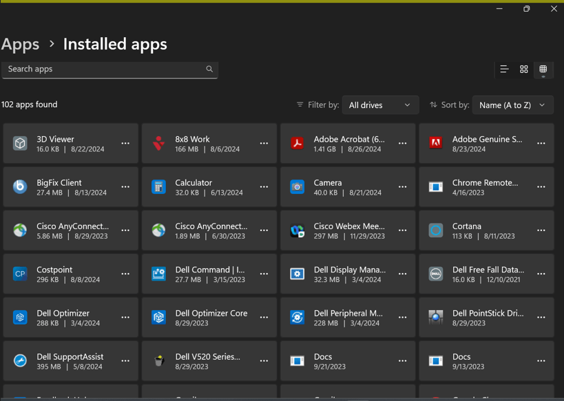Click into the Search apps field
This screenshot has width=564, height=401.
click(103, 69)
